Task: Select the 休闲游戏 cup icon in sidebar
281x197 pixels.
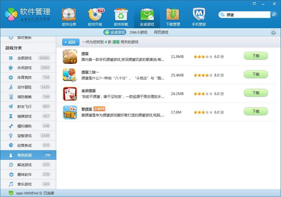Action: click(11, 67)
